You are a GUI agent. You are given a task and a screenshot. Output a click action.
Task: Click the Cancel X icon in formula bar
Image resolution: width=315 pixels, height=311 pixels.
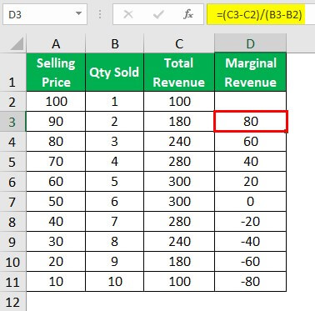pyautogui.click(x=128, y=14)
